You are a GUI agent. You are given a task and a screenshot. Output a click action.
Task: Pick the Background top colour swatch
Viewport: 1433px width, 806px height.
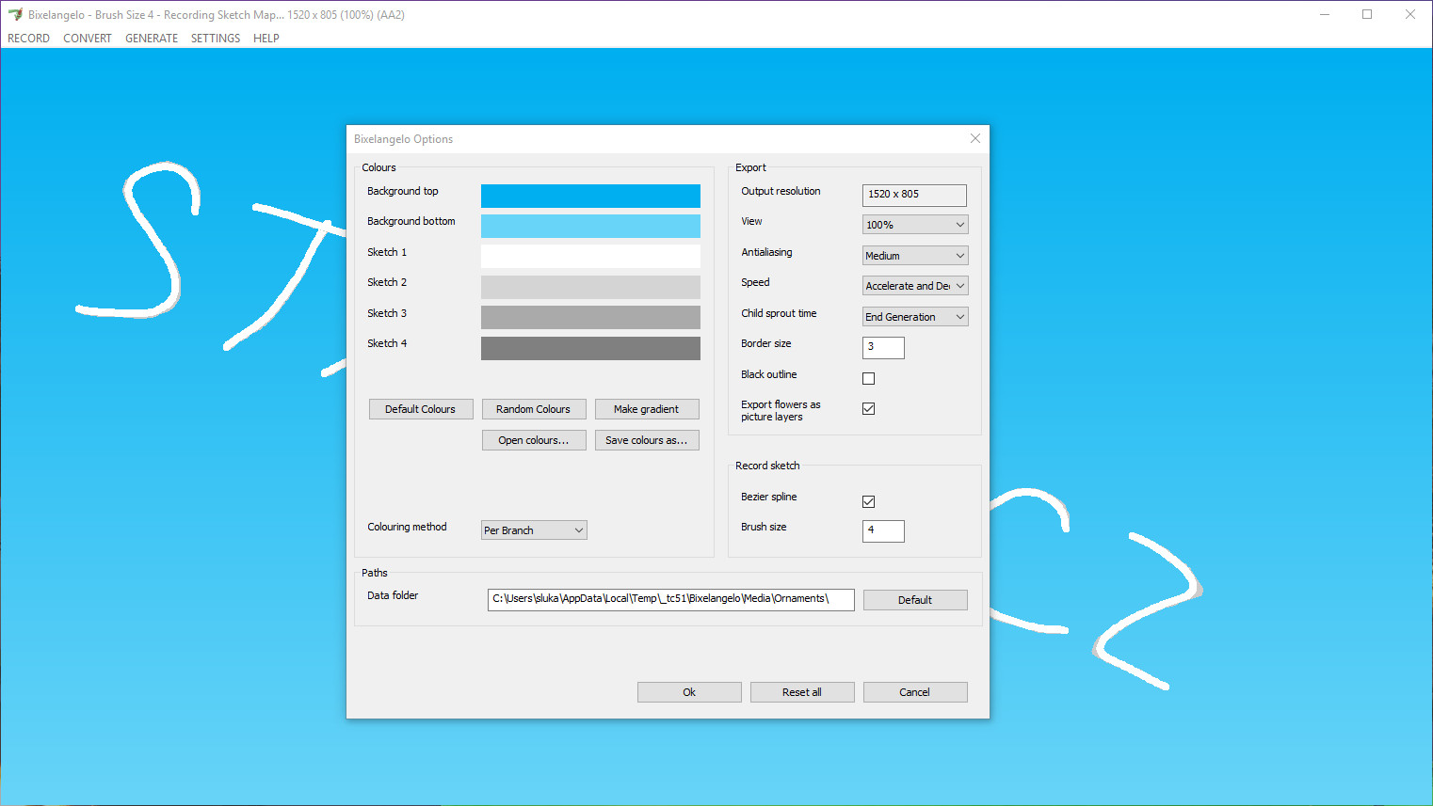click(590, 196)
